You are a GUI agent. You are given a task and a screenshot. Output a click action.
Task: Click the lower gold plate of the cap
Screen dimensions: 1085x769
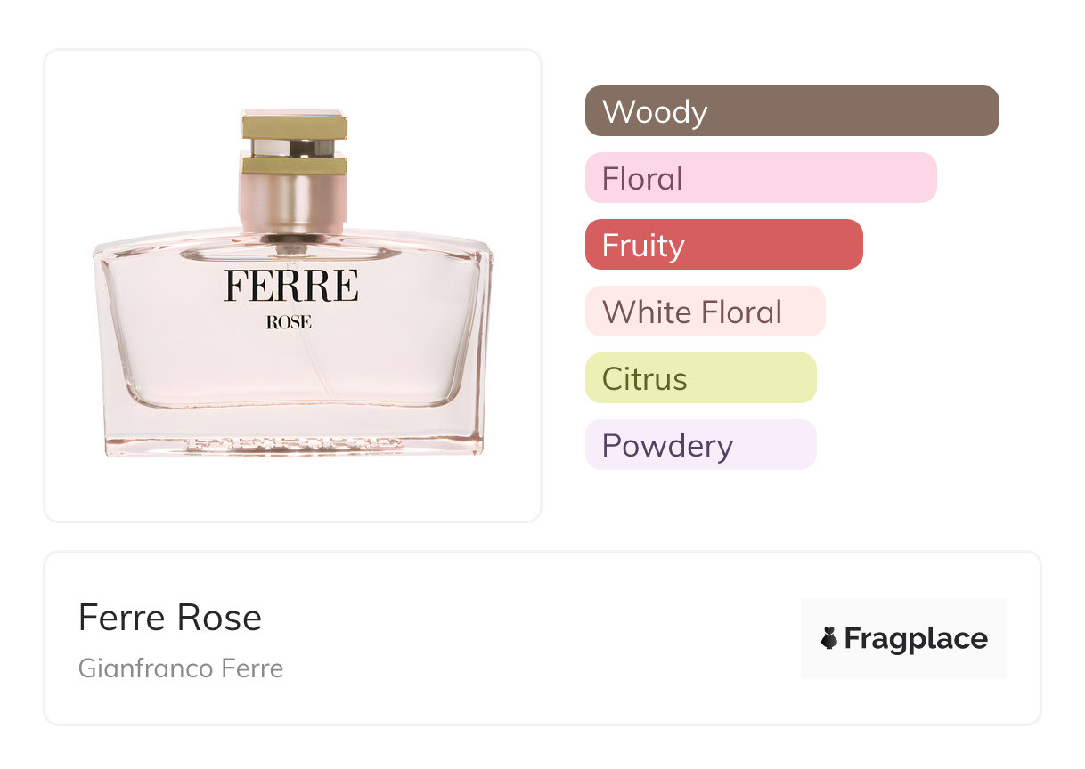(x=293, y=165)
